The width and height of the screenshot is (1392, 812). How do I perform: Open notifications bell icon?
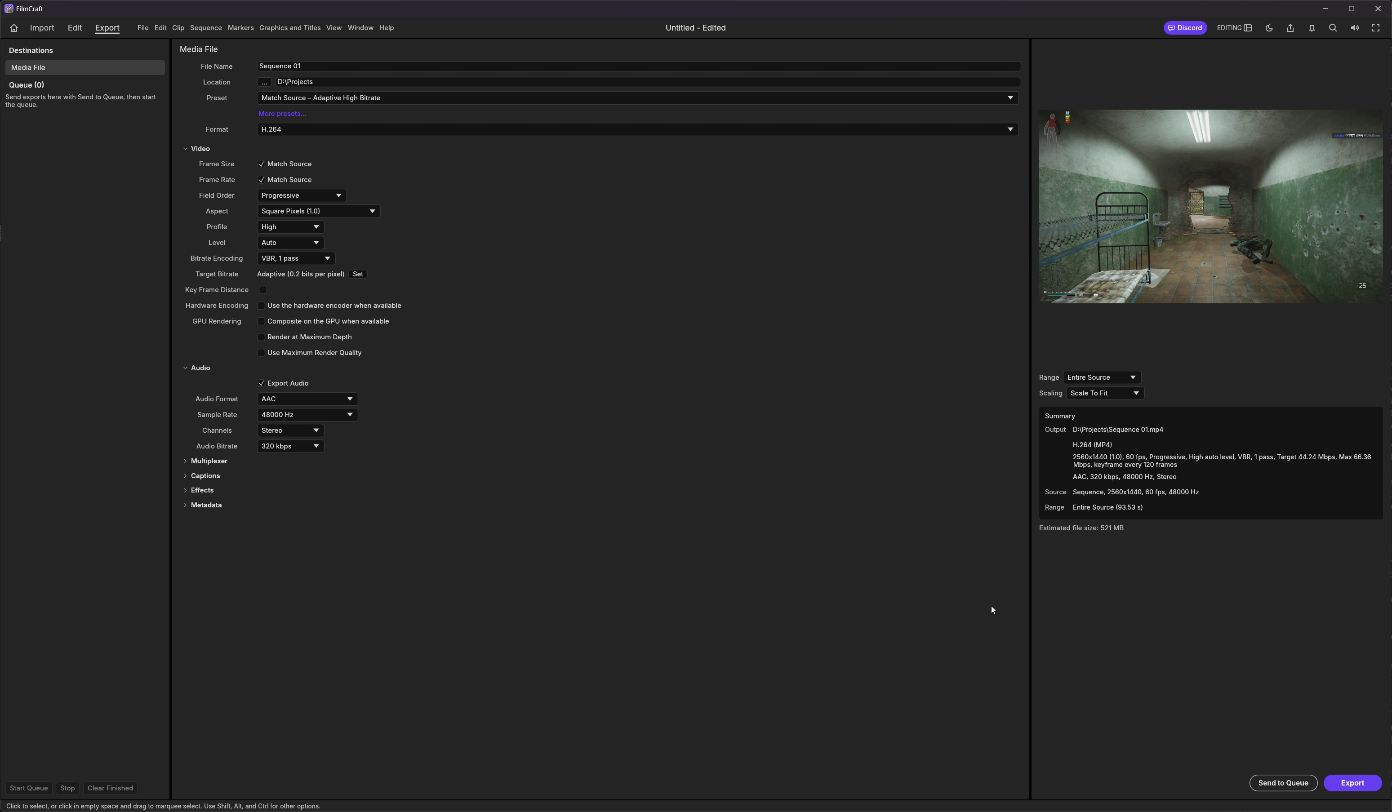tap(1312, 27)
